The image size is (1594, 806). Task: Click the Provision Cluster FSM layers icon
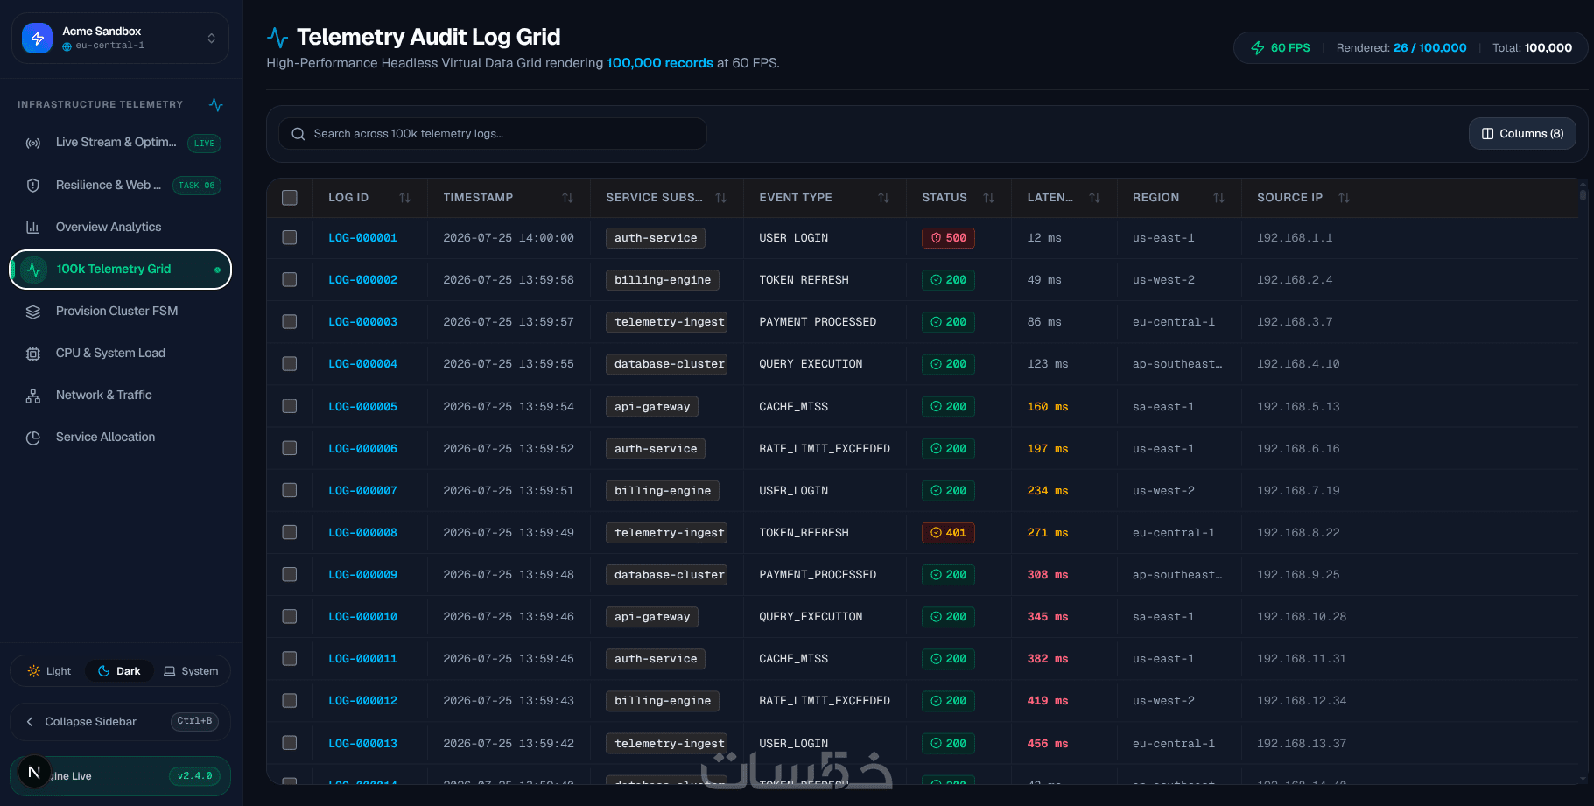pos(33,312)
